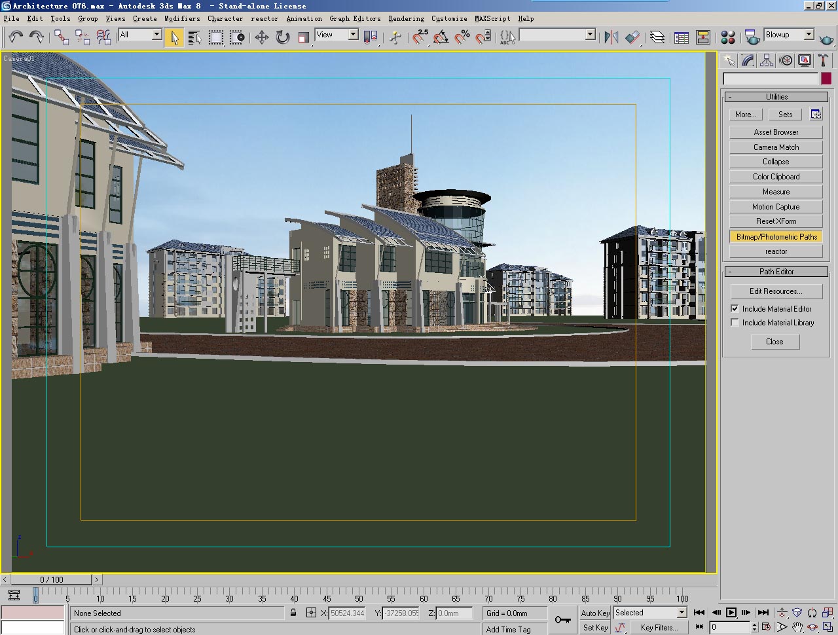Click the Key Filters... button
Screen dimensions: 838x635
point(659,627)
